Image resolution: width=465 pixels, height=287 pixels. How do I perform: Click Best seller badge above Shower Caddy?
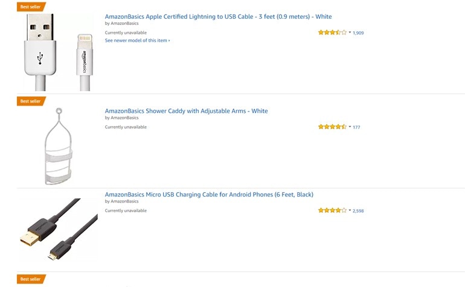(30, 101)
